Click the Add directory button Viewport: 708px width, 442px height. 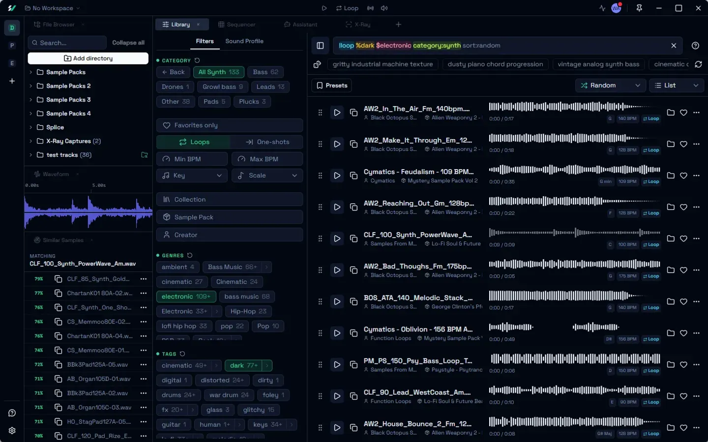[x=88, y=59]
